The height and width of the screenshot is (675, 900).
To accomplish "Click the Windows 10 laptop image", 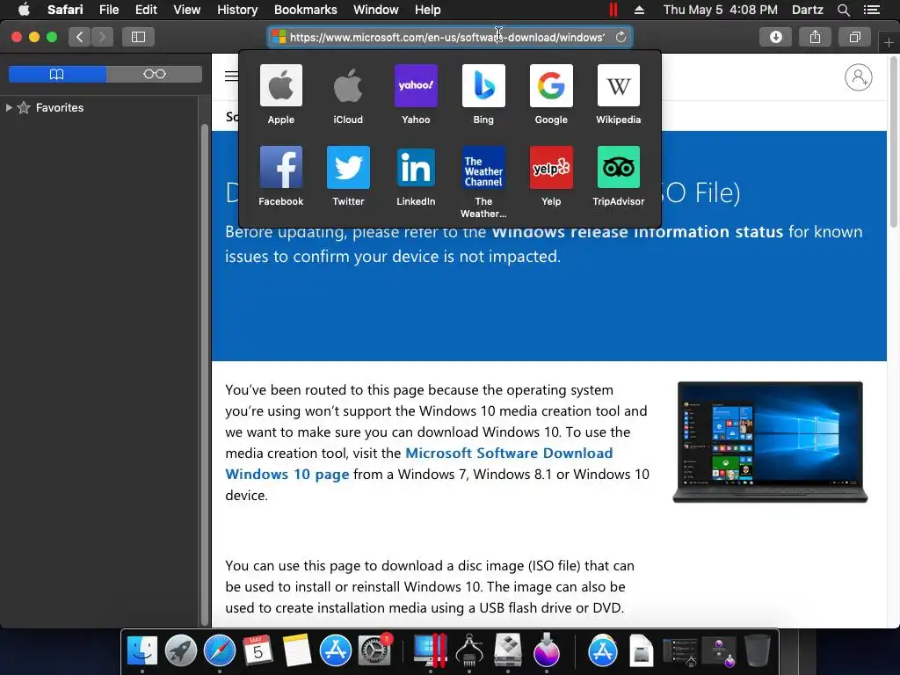I will click(770, 442).
